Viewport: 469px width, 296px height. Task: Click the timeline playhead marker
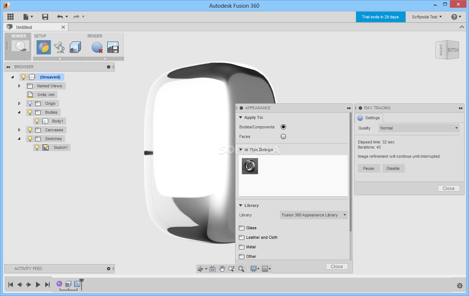coord(82,284)
